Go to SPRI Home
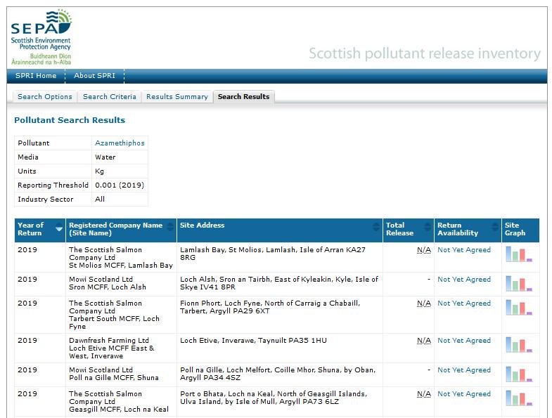The width and height of the screenshot is (552, 418). tap(36, 76)
